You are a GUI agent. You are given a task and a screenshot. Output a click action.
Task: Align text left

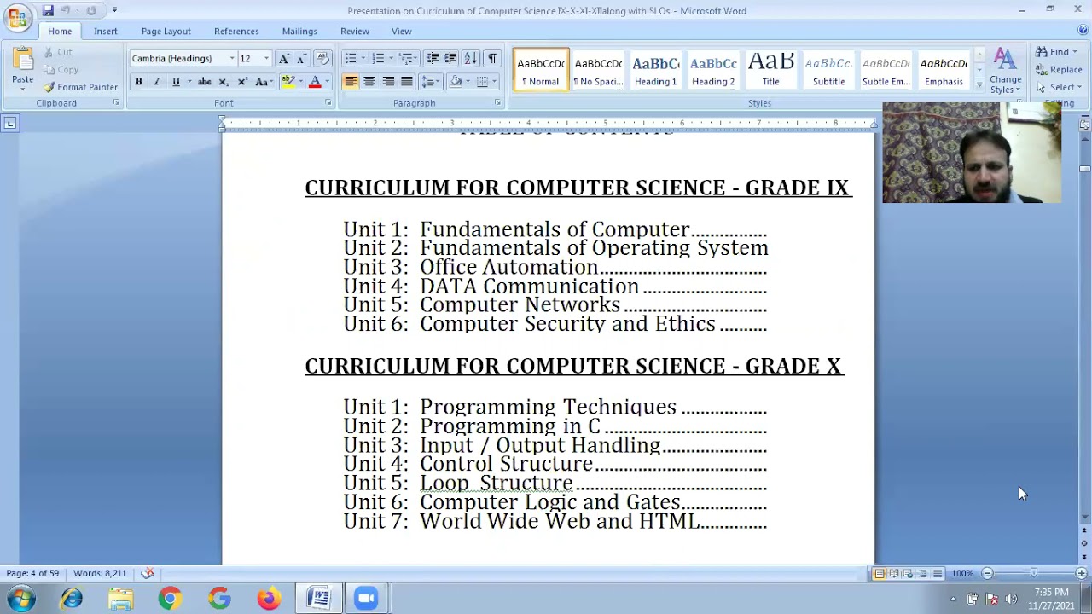(x=351, y=82)
